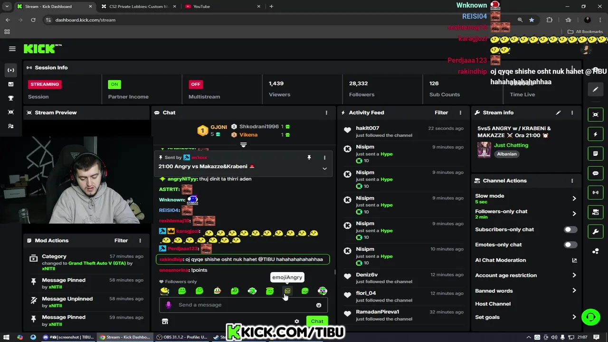
Task: Click the pencil edit icon in right sidebar
Action: click(595, 89)
